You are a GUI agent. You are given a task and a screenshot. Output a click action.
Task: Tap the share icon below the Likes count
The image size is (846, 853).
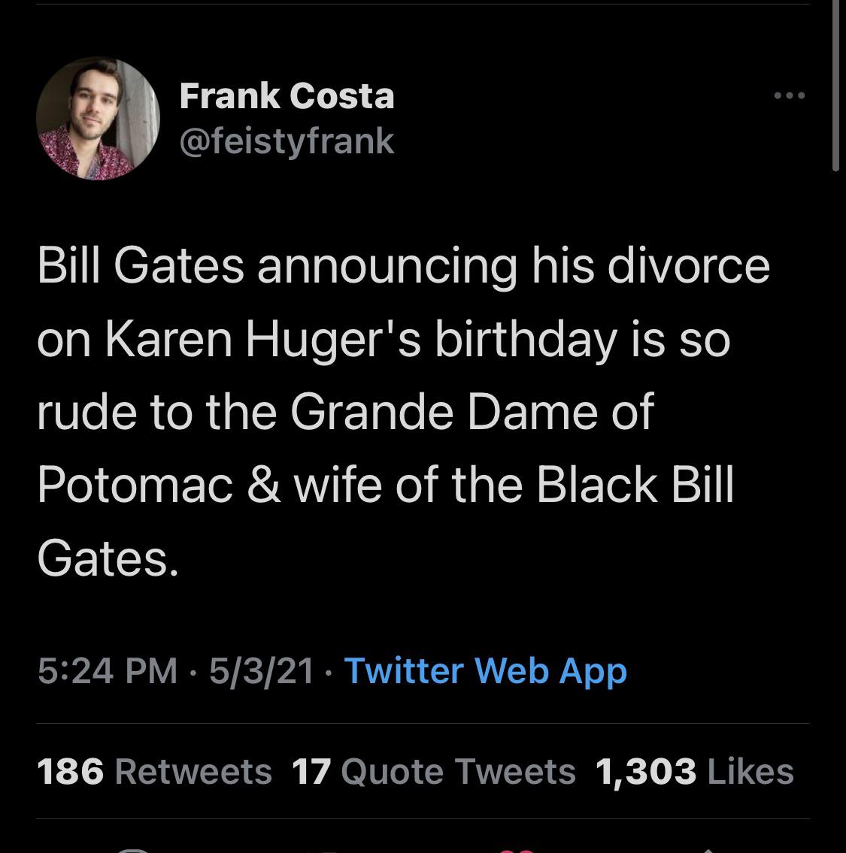pyautogui.click(x=708, y=849)
